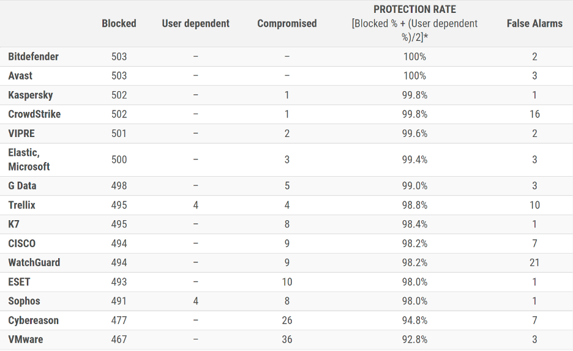Select the Kaspersky row label
573x351 pixels.
pyautogui.click(x=31, y=95)
